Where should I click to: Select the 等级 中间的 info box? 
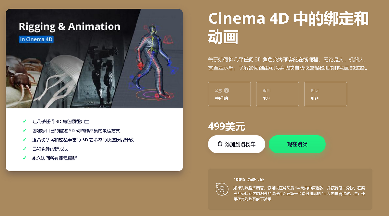pos(230,94)
